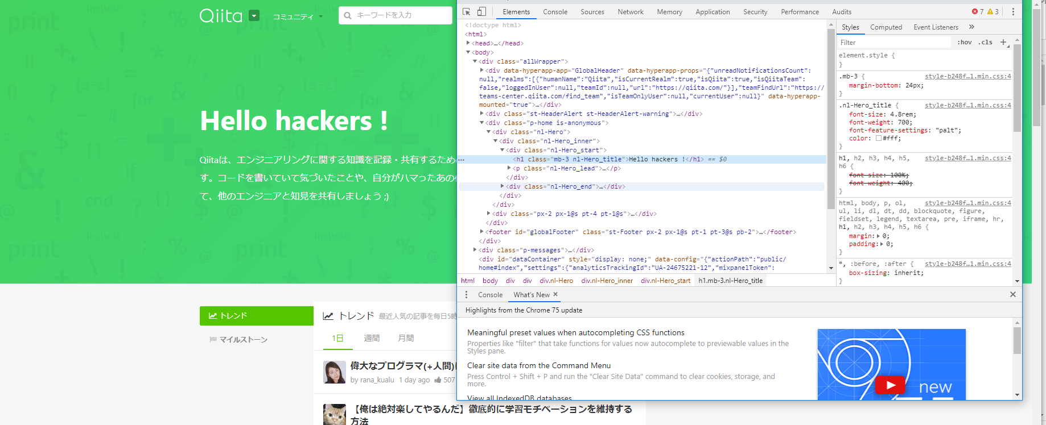Toggle the device toolbar icon
Screen dimensions: 1046x425
(481, 11)
